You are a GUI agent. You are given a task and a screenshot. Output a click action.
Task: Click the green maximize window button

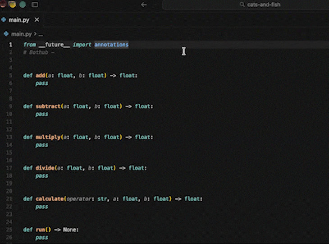pyautogui.click(x=23, y=4)
